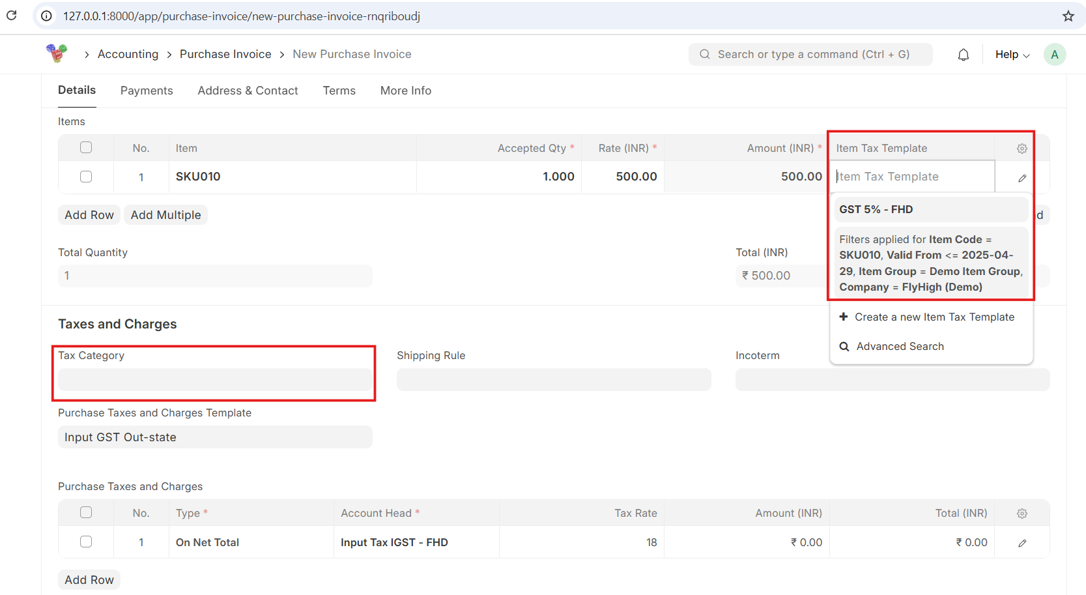Viewport: 1086px width, 595px height.
Task: Click the Account Head column header
Action: [380, 514]
